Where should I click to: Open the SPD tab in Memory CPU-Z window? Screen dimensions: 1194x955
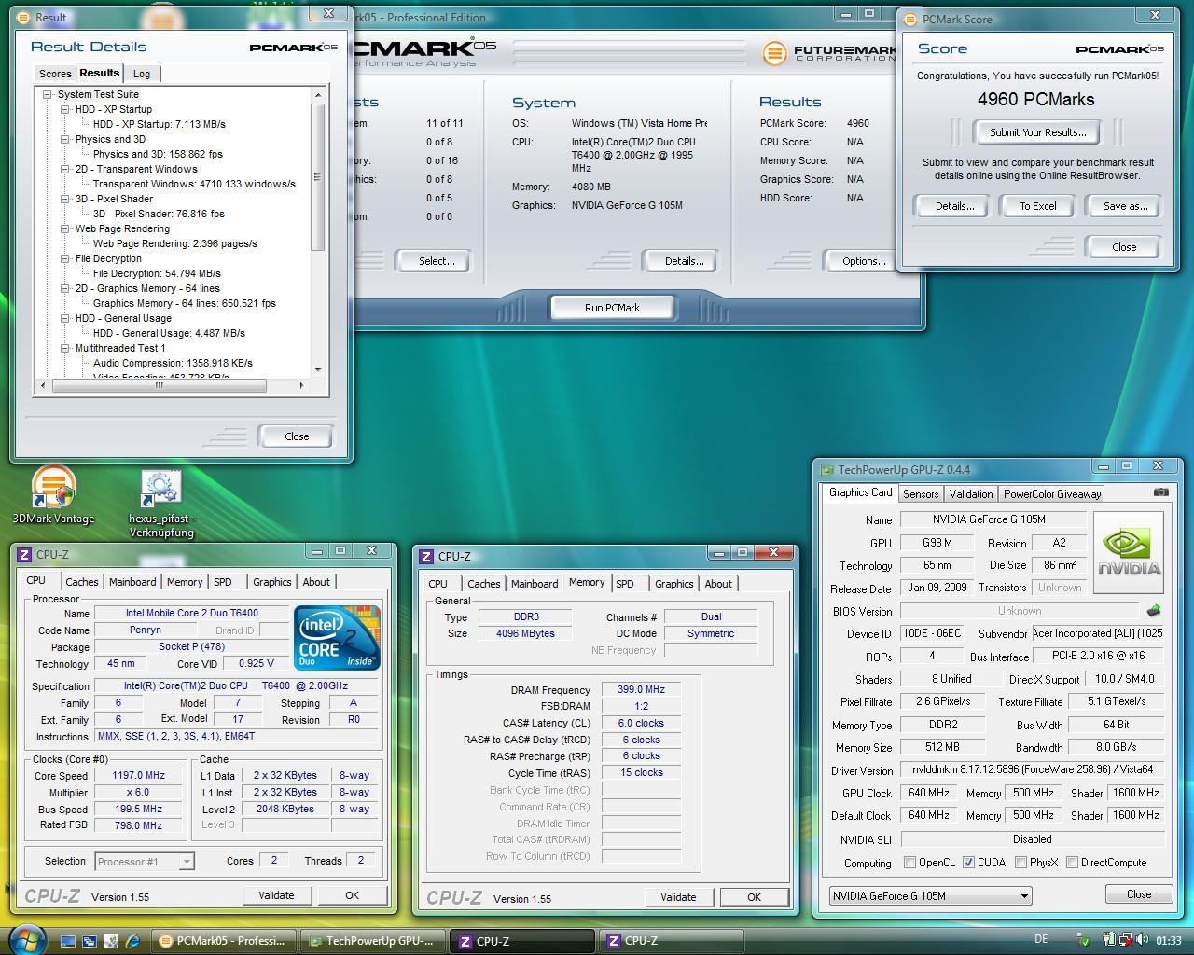625,584
